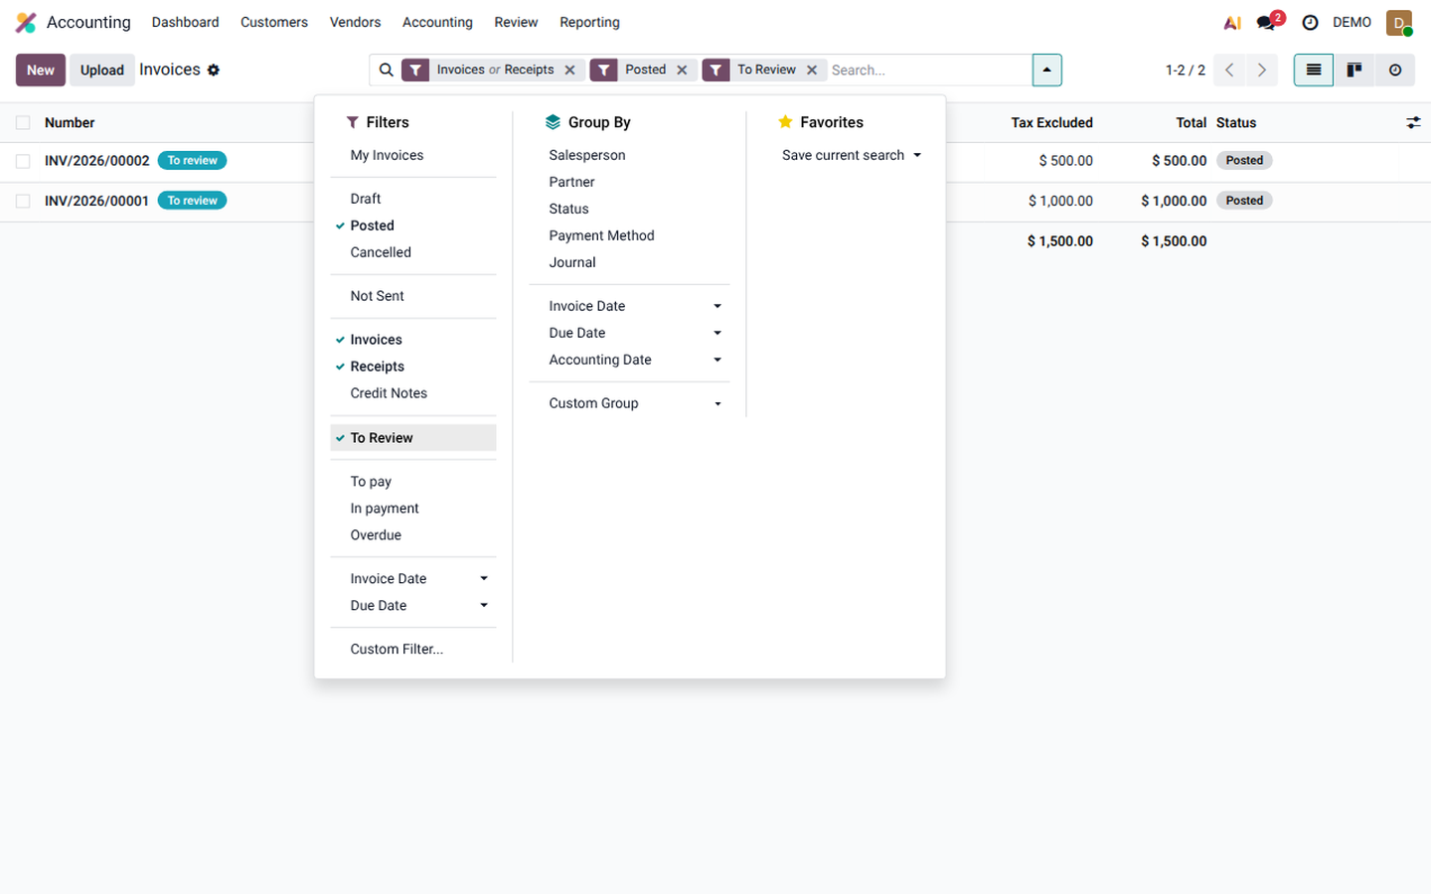Image resolution: width=1431 pixels, height=894 pixels.
Task: Apply the Overdue filter
Action: (412, 535)
